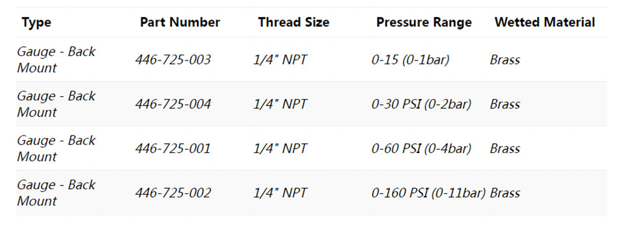Click the Part Number column header
The width and height of the screenshot is (625, 235).
coord(180,22)
